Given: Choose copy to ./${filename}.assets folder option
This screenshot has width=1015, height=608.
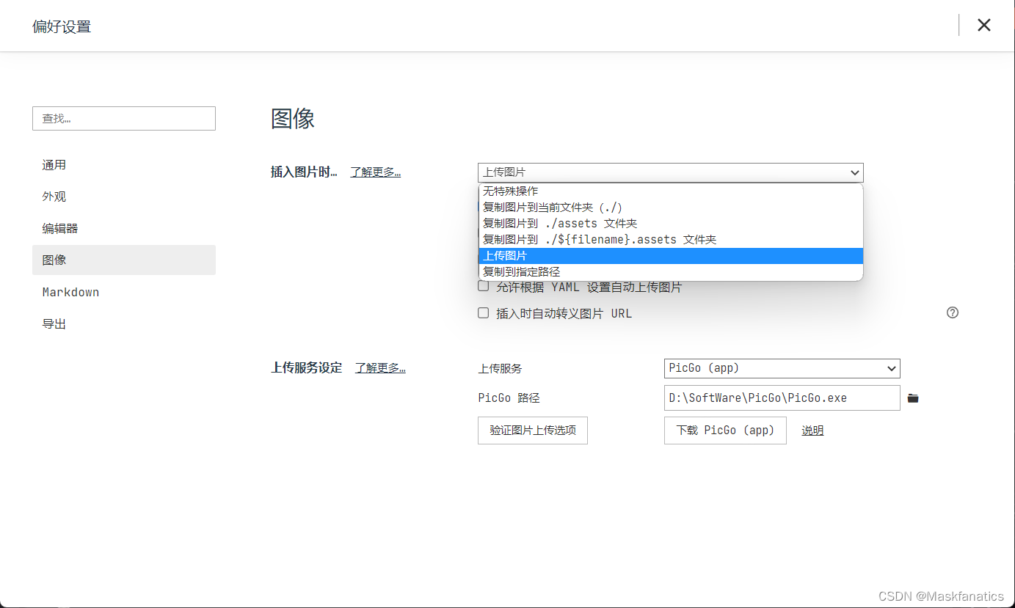Looking at the screenshot, I should pos(671,239).
